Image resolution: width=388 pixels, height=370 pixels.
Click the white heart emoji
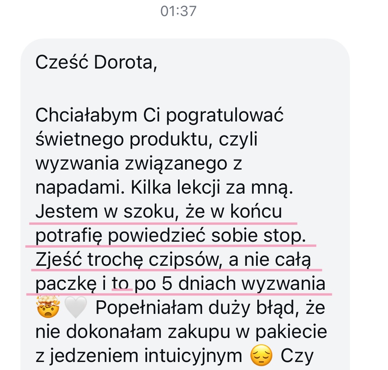(76, 307)
